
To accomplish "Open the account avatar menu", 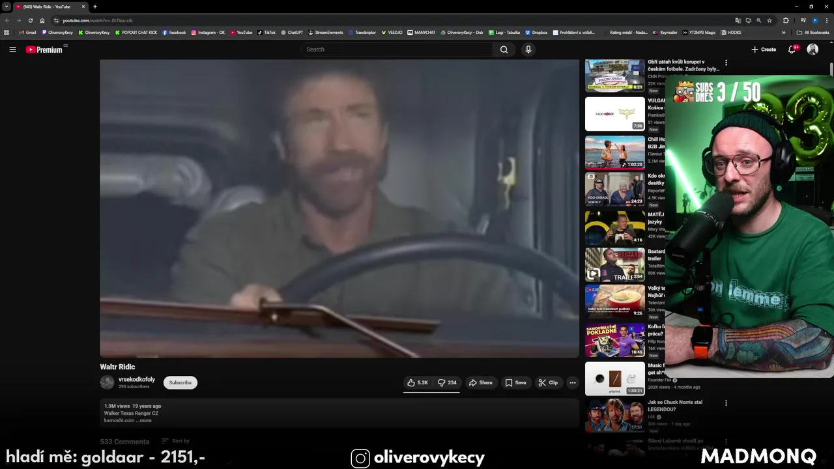I will coord(812,50).
